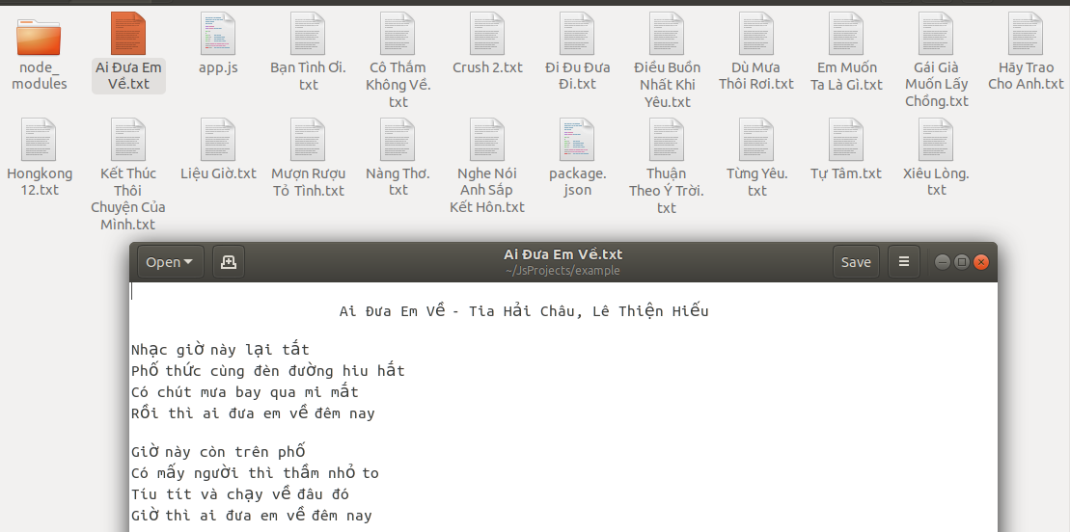Select the Xiêu Lòng.txt file icon
This screenshot has width=1070, height=532.
(x=936, y=140)
